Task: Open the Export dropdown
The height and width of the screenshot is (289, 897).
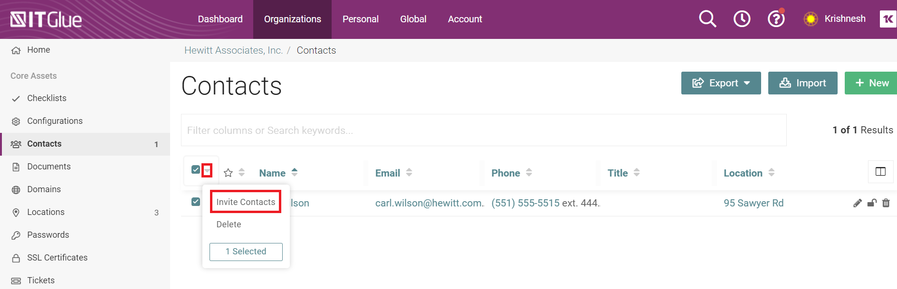Action: (x=721, y=83)
